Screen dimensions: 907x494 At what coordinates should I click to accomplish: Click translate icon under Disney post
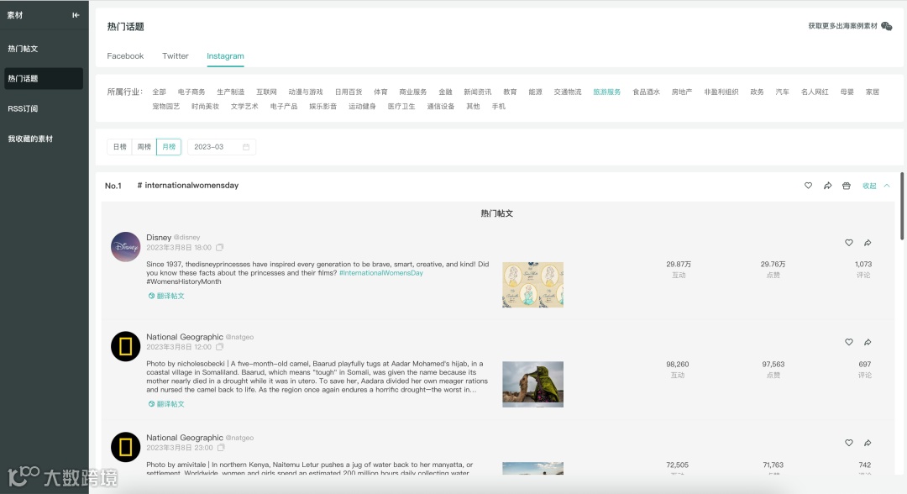(151, 296)
